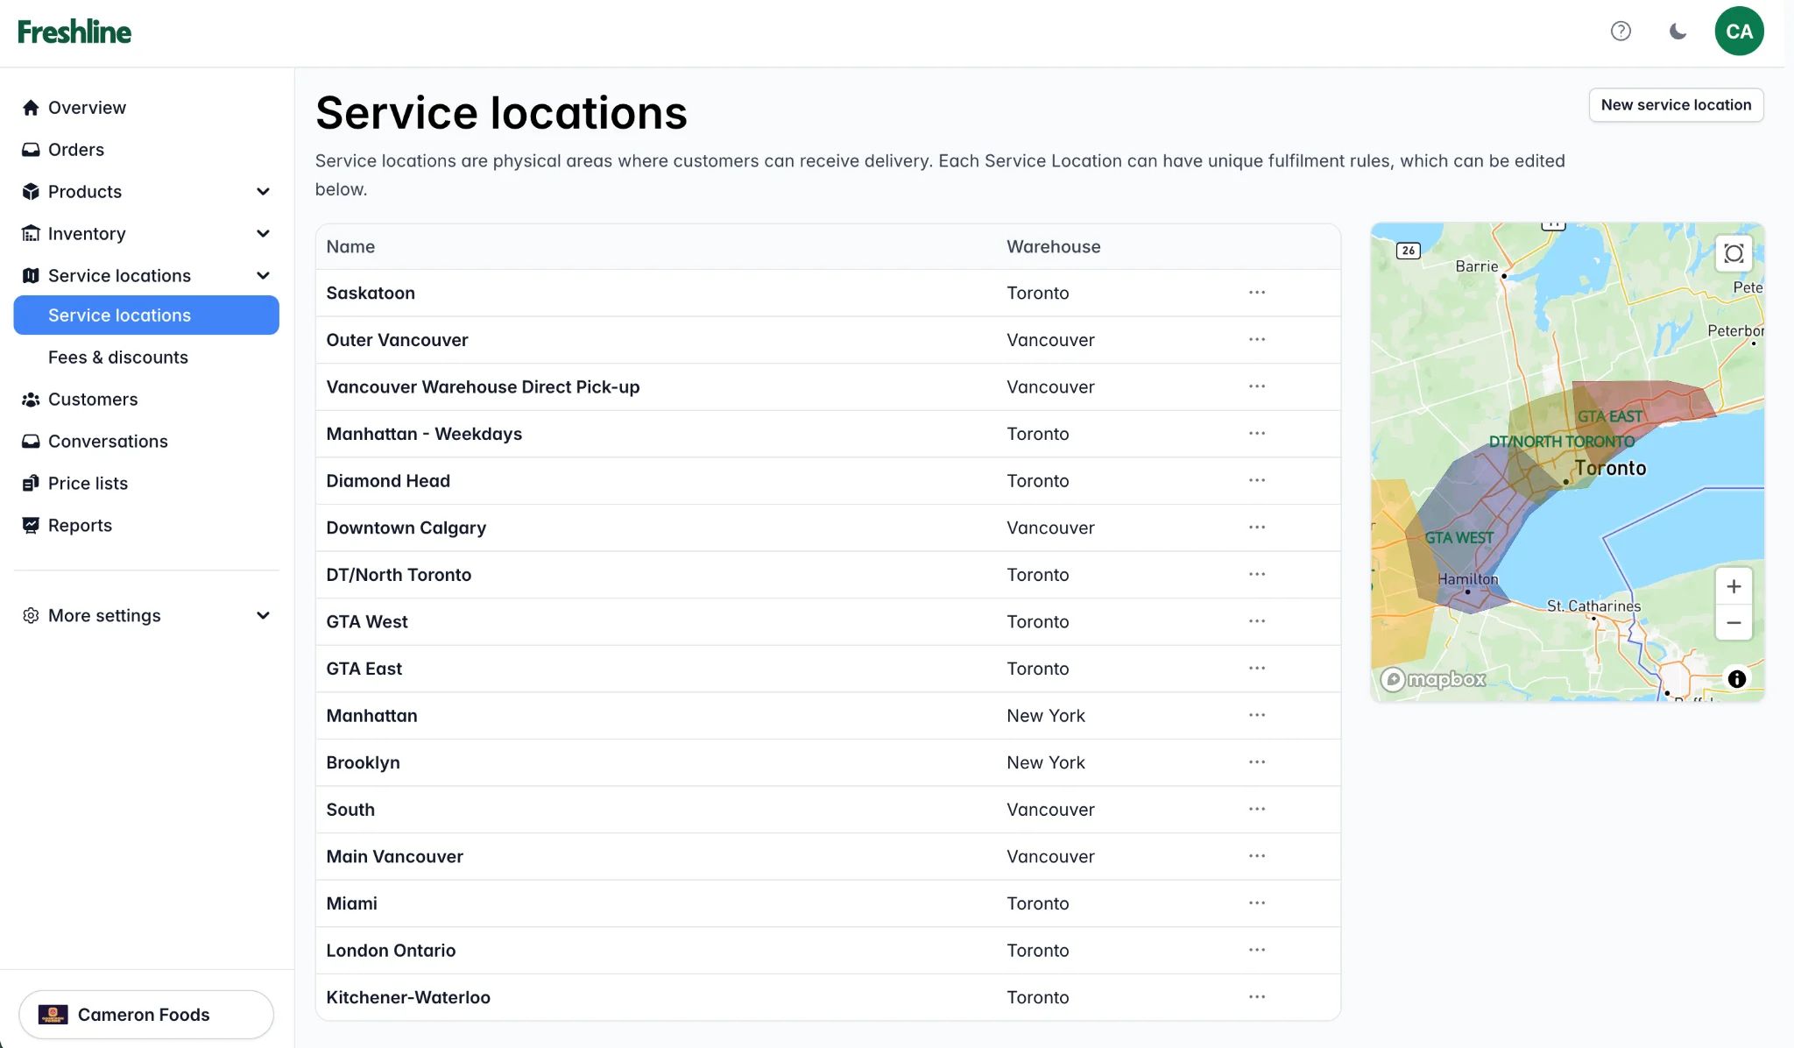Select the Conversations icon
The image size is (1794, 1048).
tap(31, 441)
